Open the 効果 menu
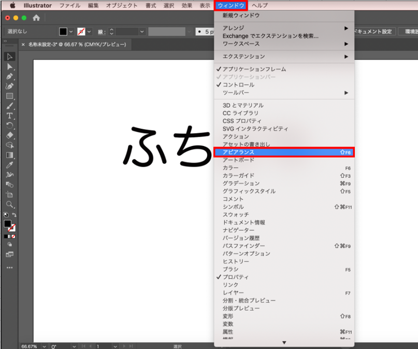The height and width of the screenshot is (349, 418). coord(186,5)
